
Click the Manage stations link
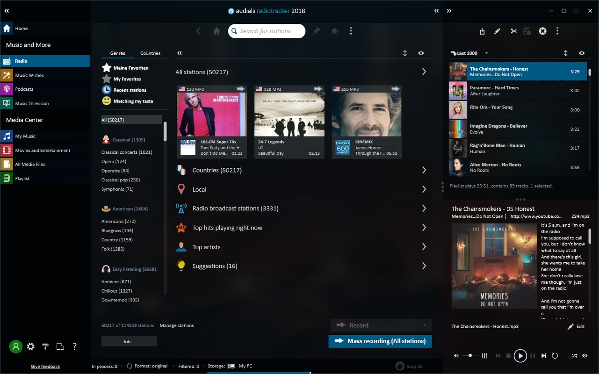[177, 325]
